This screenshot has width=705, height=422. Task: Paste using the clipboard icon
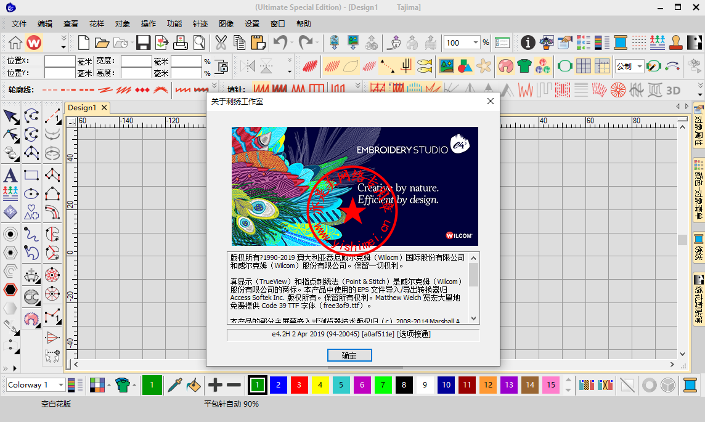tap(258, 43)
